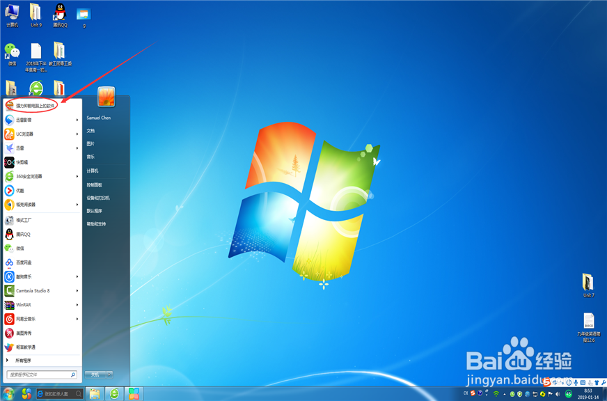Expand the Camtasia Studio 8 jump list arrow
The image size is (607, 401).
click(x=77, y=291)
